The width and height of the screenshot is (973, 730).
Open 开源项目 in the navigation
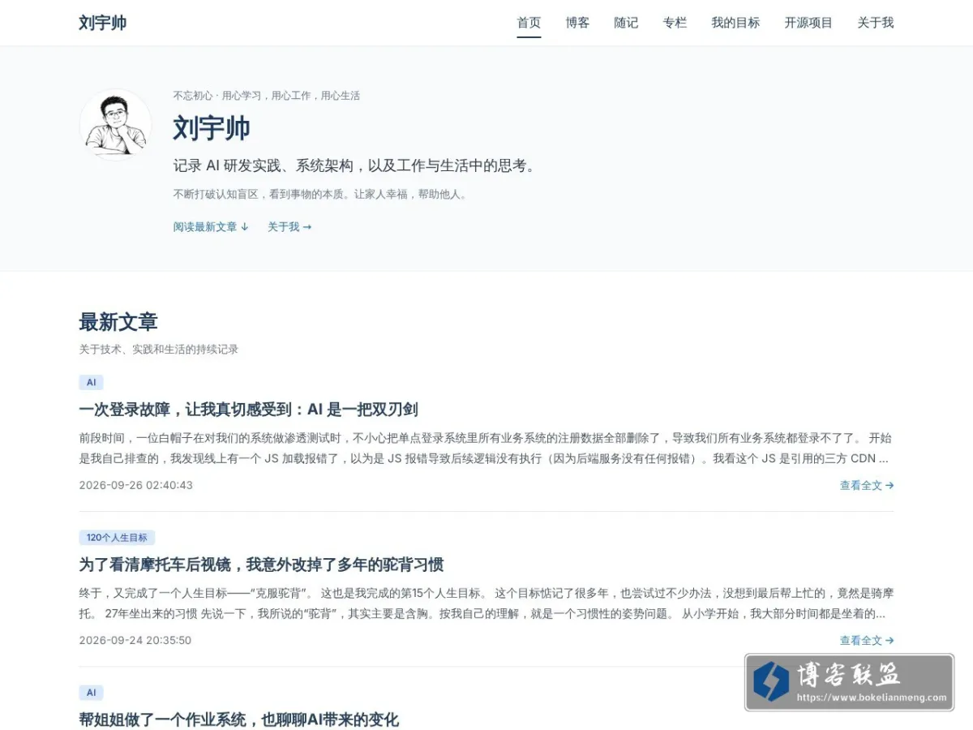808,23
